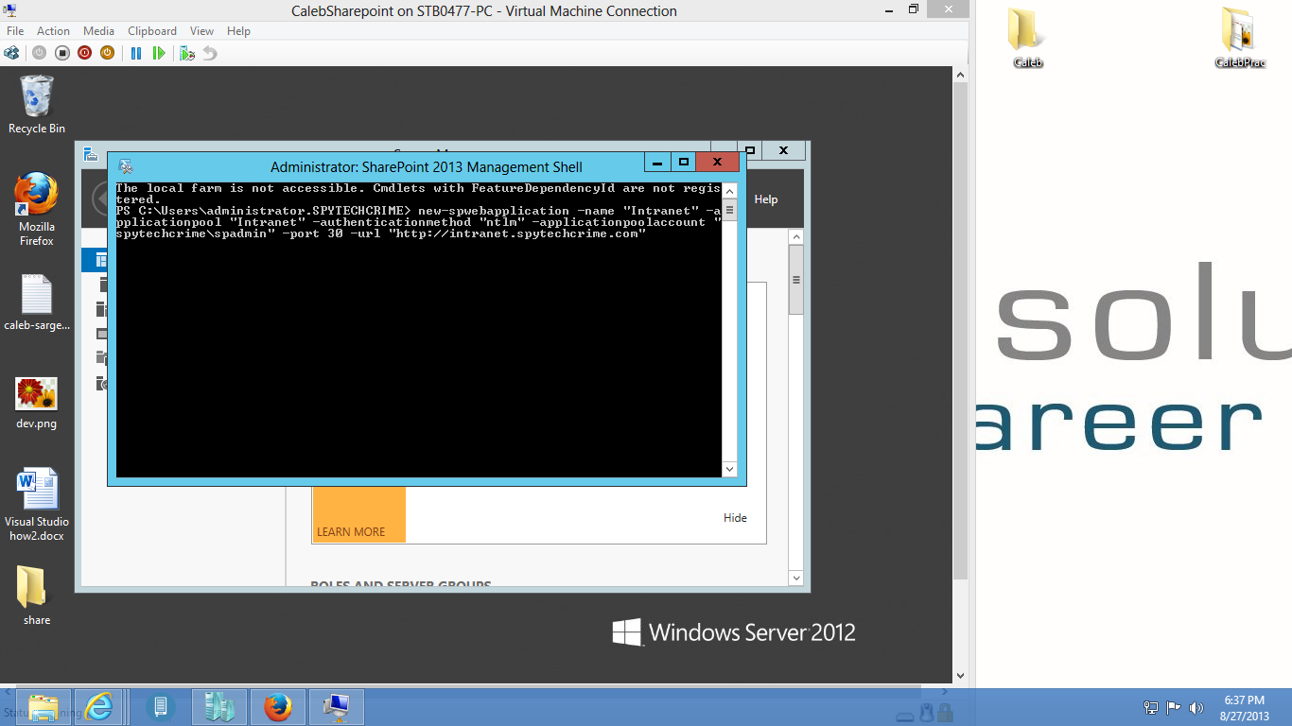This screenshot has height=726, width=1292.
Task: Open Server Manager Help menu
Action: [766, 199]
